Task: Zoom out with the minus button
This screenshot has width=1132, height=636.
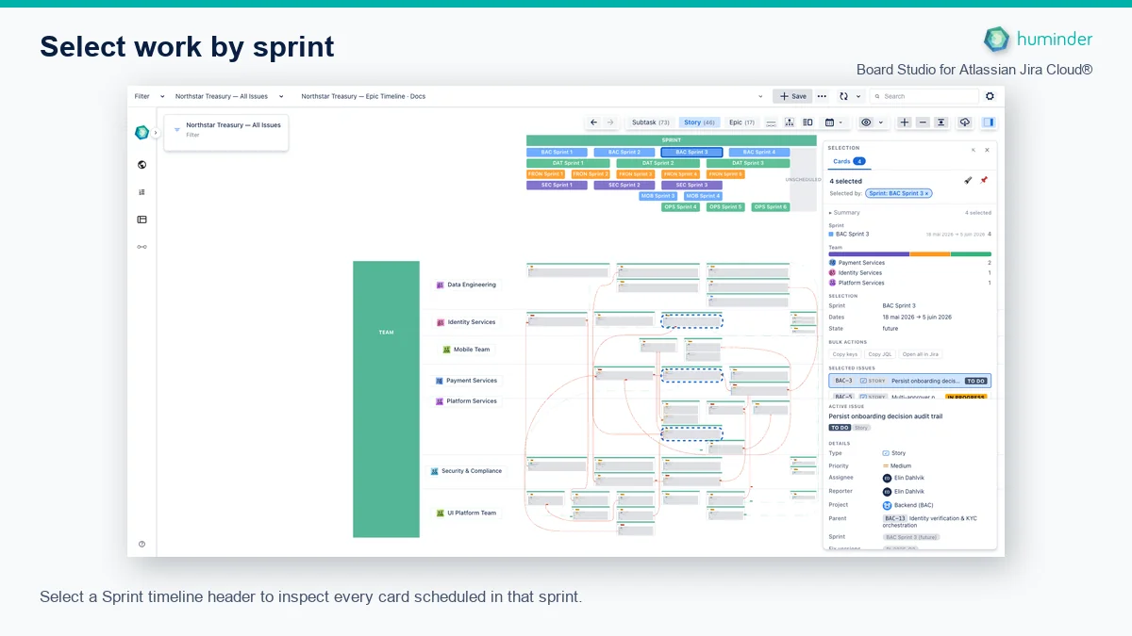Action: (923, 122)
